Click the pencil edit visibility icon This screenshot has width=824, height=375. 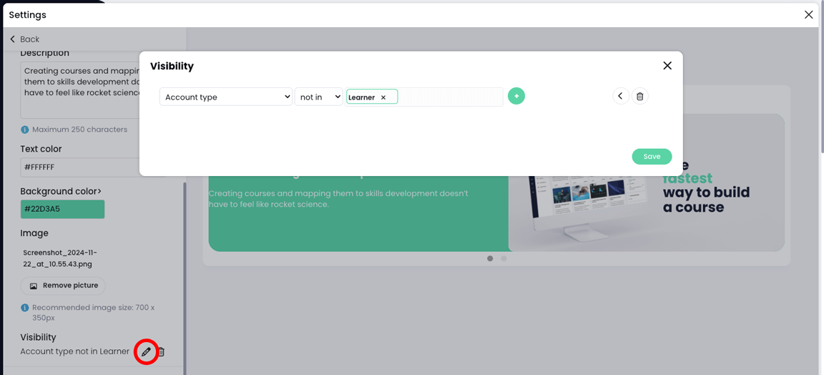[146, 351]
